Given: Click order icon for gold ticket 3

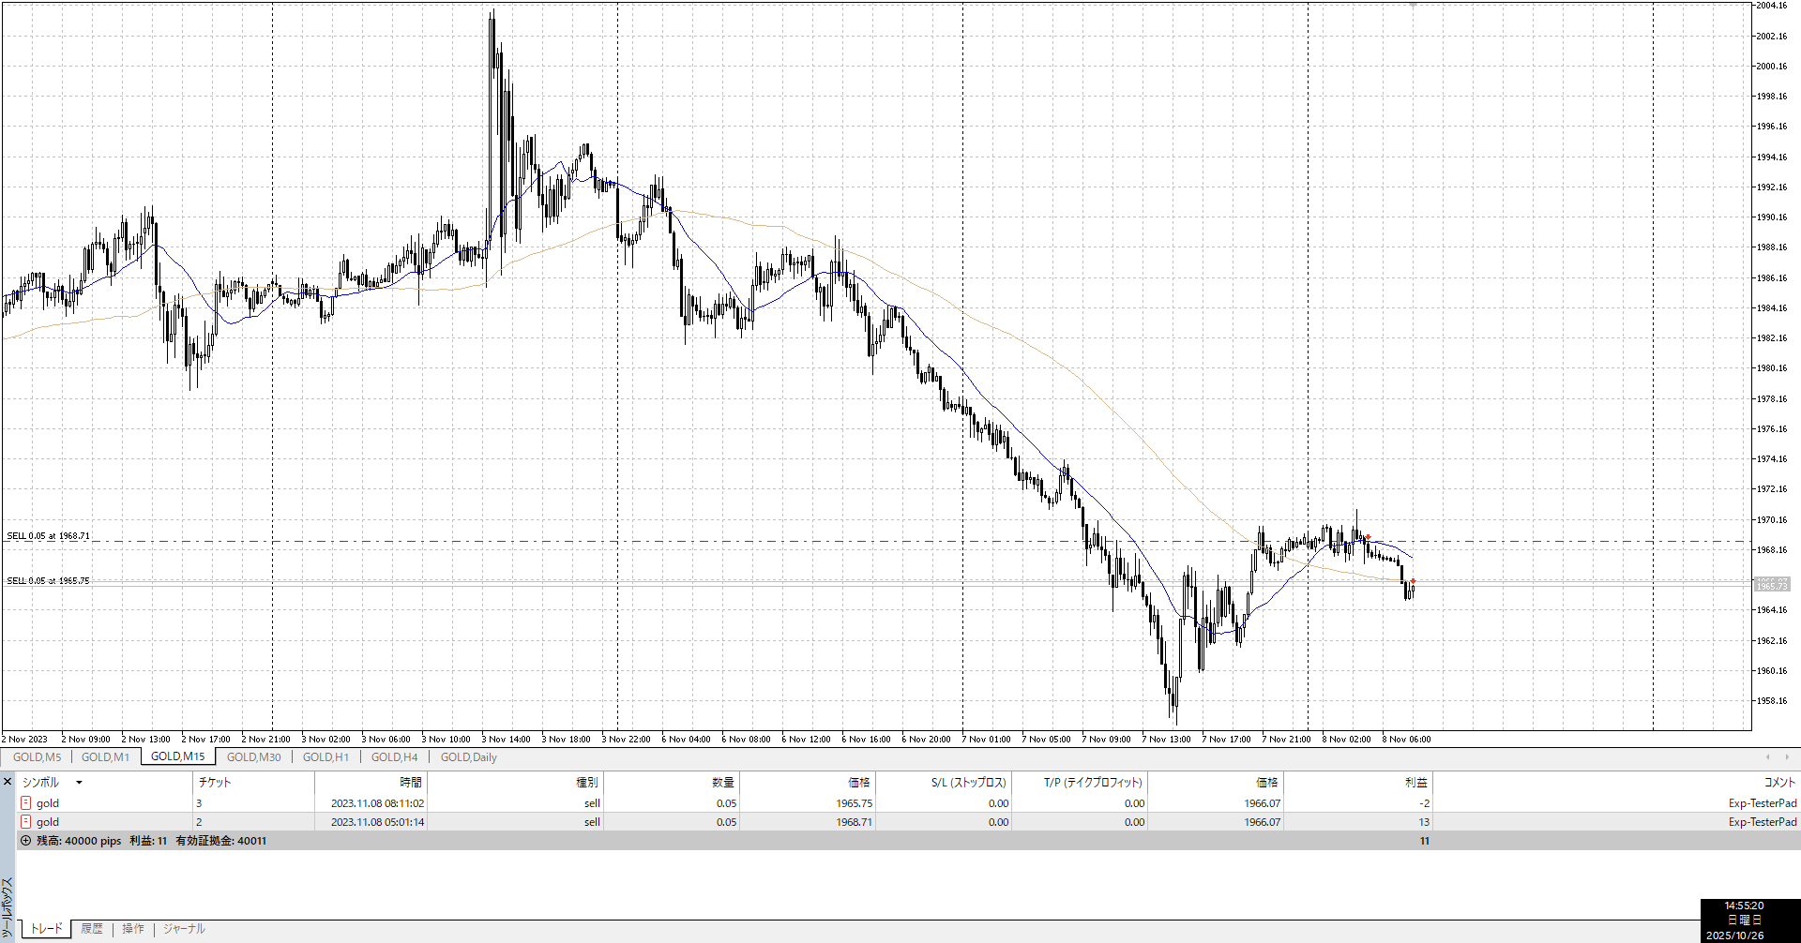Looking at the screenshot, I should (26, 803).
